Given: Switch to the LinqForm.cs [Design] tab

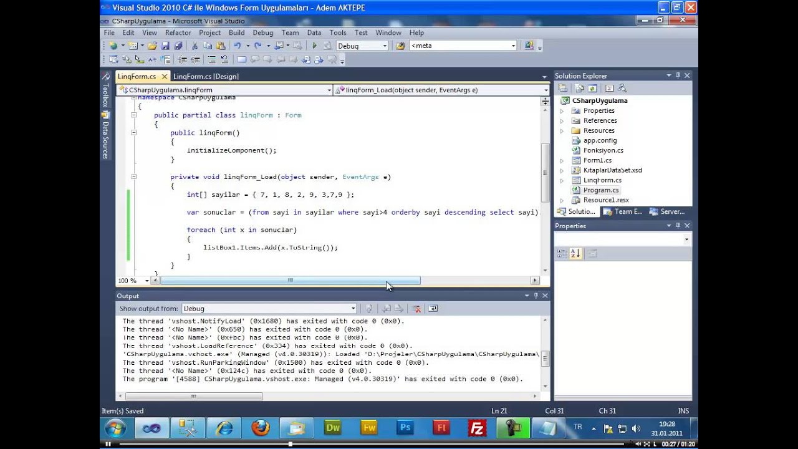Looking at the screenshot, I should 206,77.
